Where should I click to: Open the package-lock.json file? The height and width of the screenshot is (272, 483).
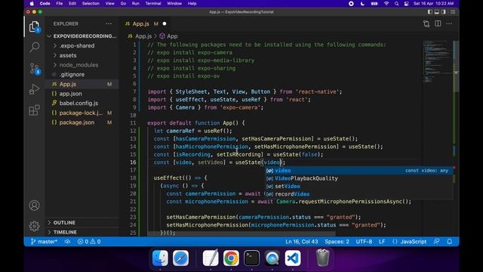[x=82, y=113]
